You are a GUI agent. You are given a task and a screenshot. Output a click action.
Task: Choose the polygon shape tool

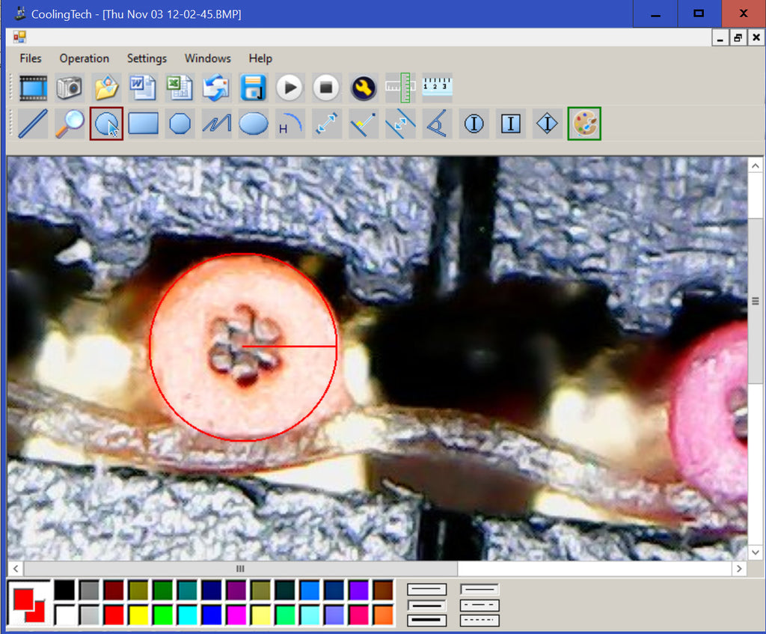180,124
